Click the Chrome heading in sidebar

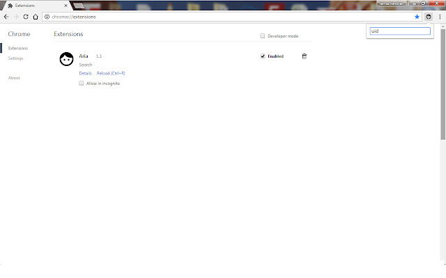[x=19, y=34]
